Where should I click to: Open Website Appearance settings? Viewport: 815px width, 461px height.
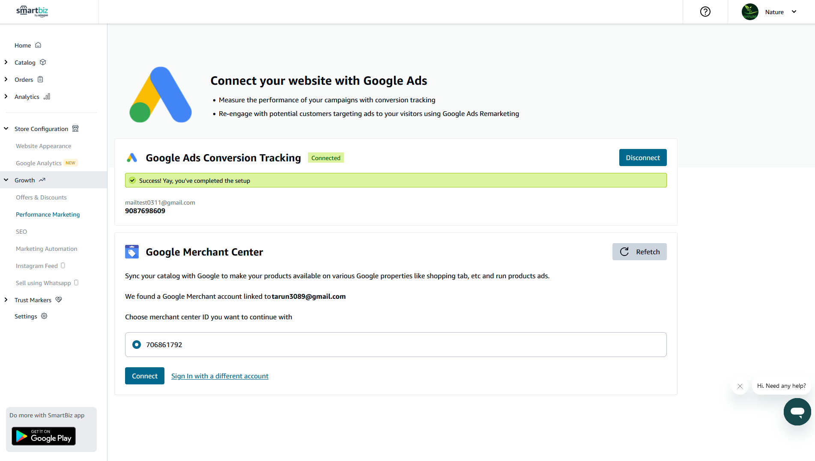pos(43,146)
